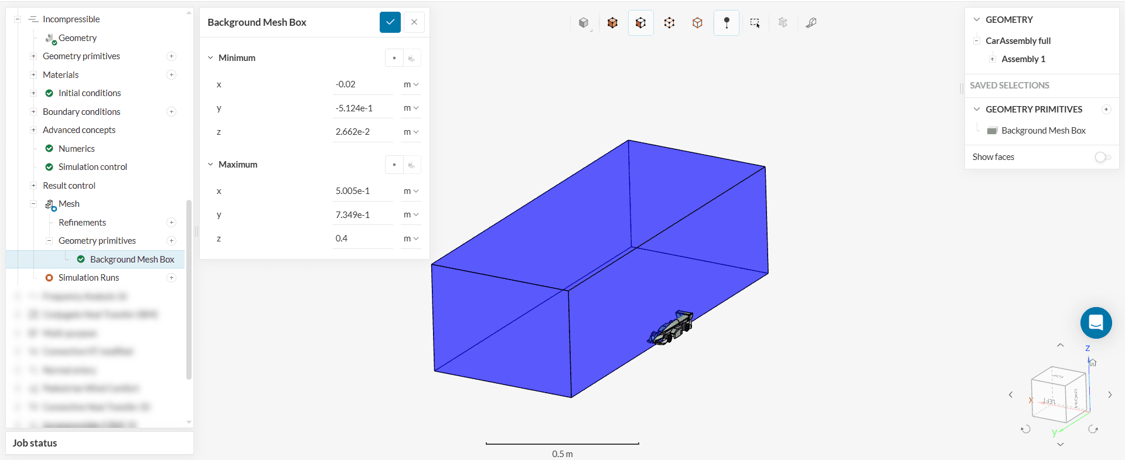
Task: Open the chat support bubble
Action: [1096, 323]
